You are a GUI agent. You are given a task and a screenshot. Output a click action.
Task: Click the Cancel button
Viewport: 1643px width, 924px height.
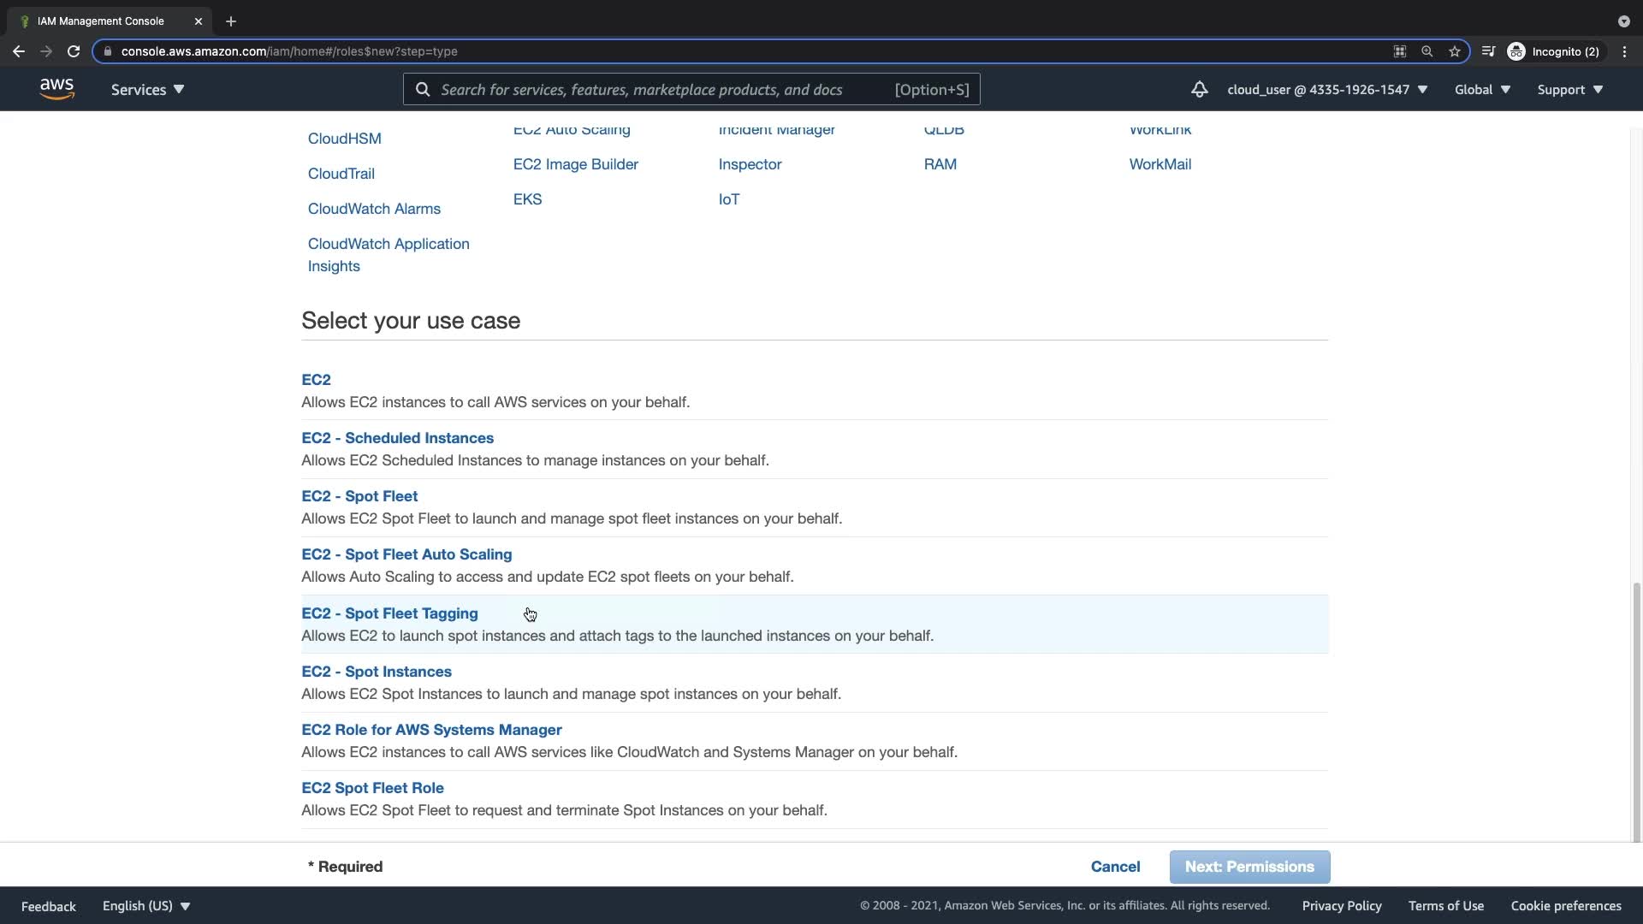pos(1115,867)
